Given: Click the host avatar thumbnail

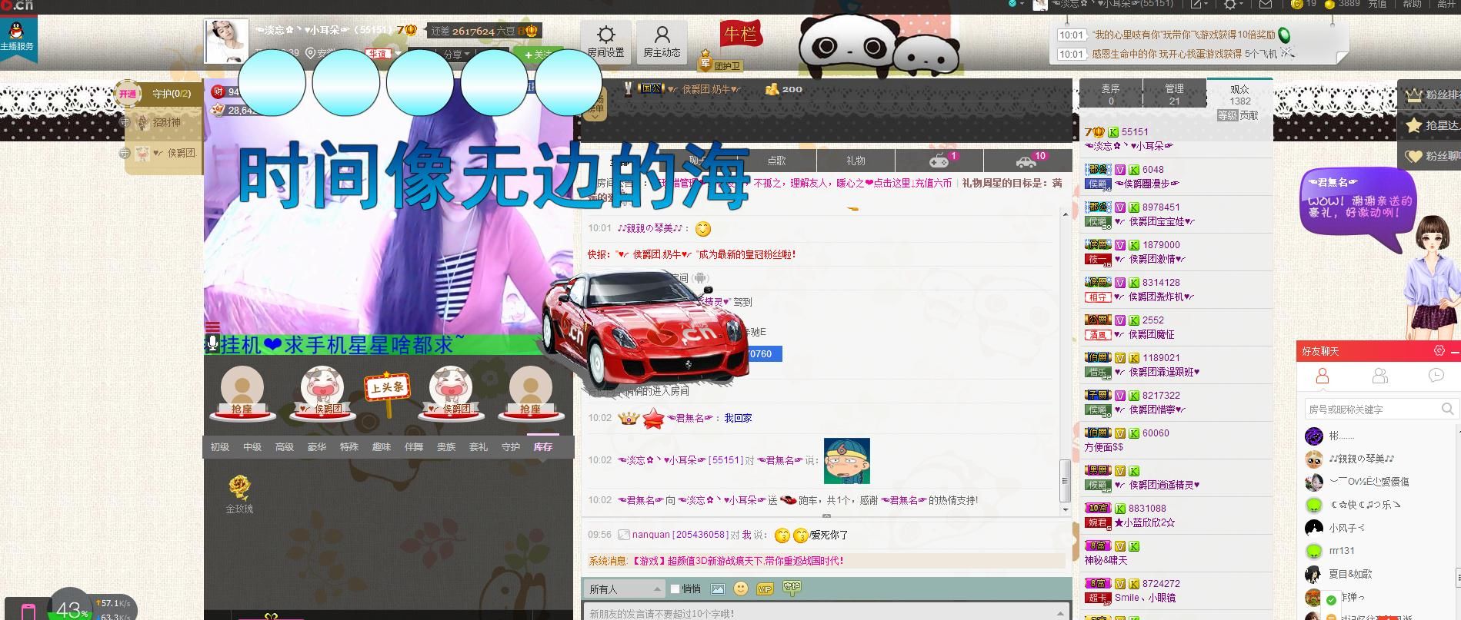Looking at the screenshot, I should (226, 41).
